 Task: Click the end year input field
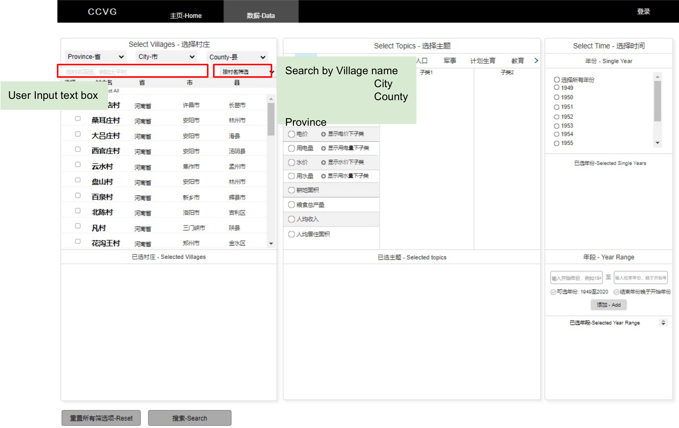[640, 278]
